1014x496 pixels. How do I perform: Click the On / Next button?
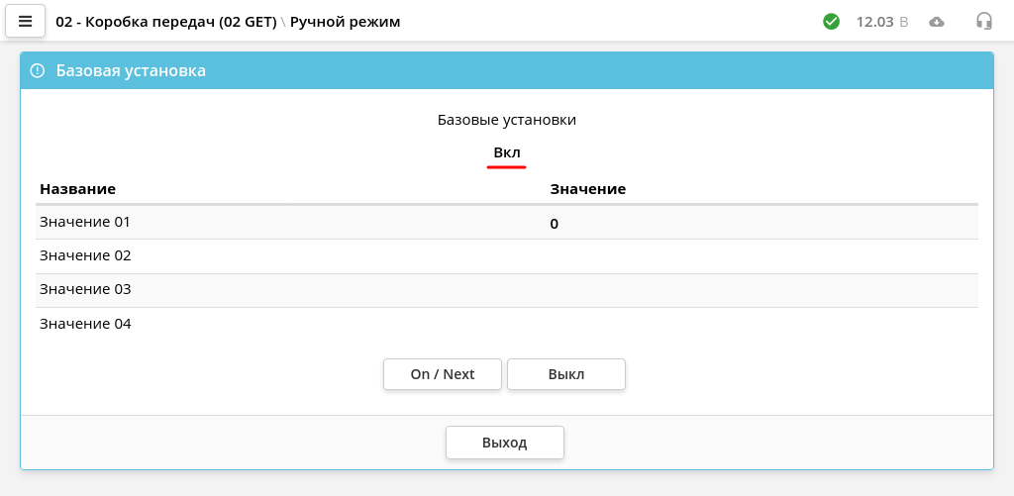coord(443,374)
